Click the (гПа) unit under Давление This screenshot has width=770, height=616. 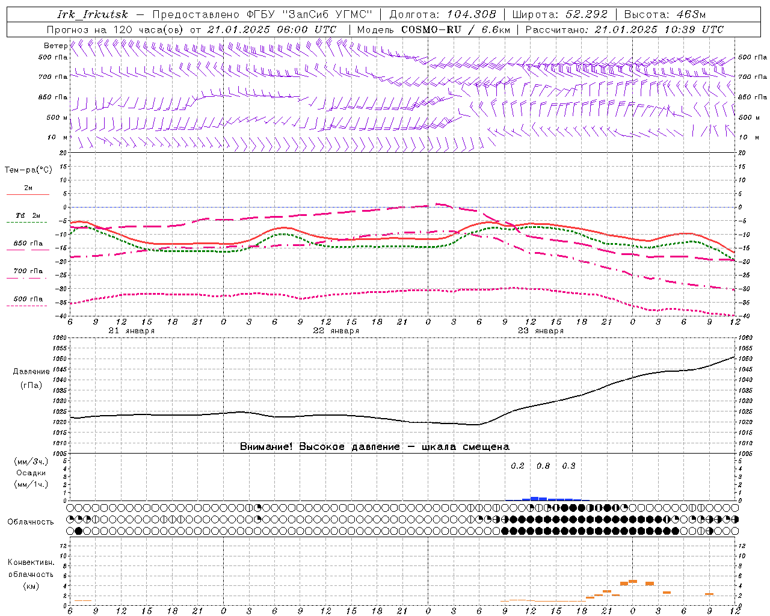pos(31,385)
